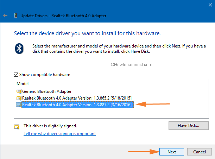Click the device icon beside Update Drivers title
The image size is (215, 159).
coord(16,15)
